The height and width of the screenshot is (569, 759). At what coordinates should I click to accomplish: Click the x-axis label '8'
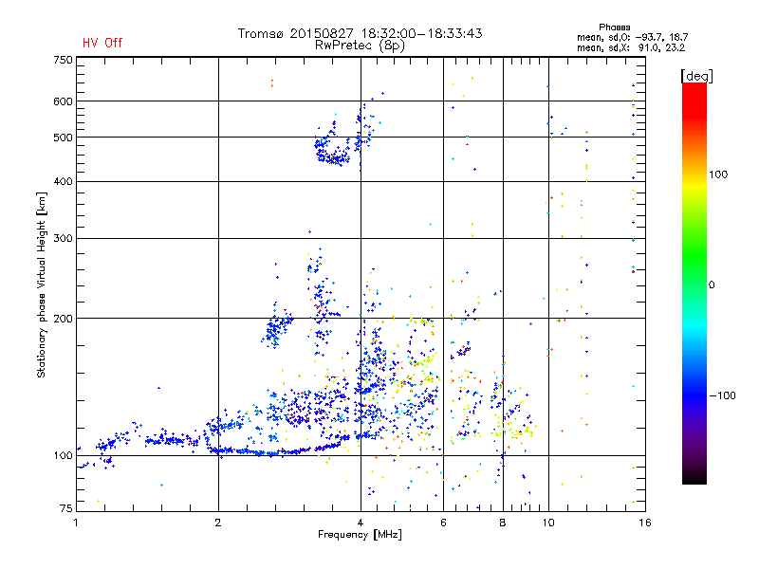point(503,523)
